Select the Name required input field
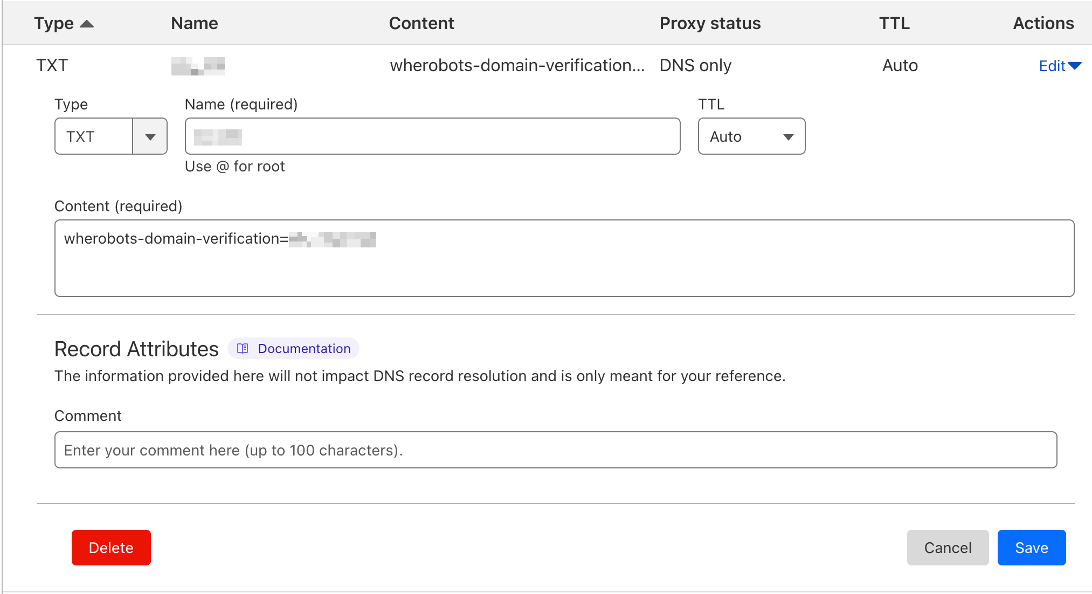Image resolution: width=1092 pixels, height=594 pixels. [x=432, y=136]
